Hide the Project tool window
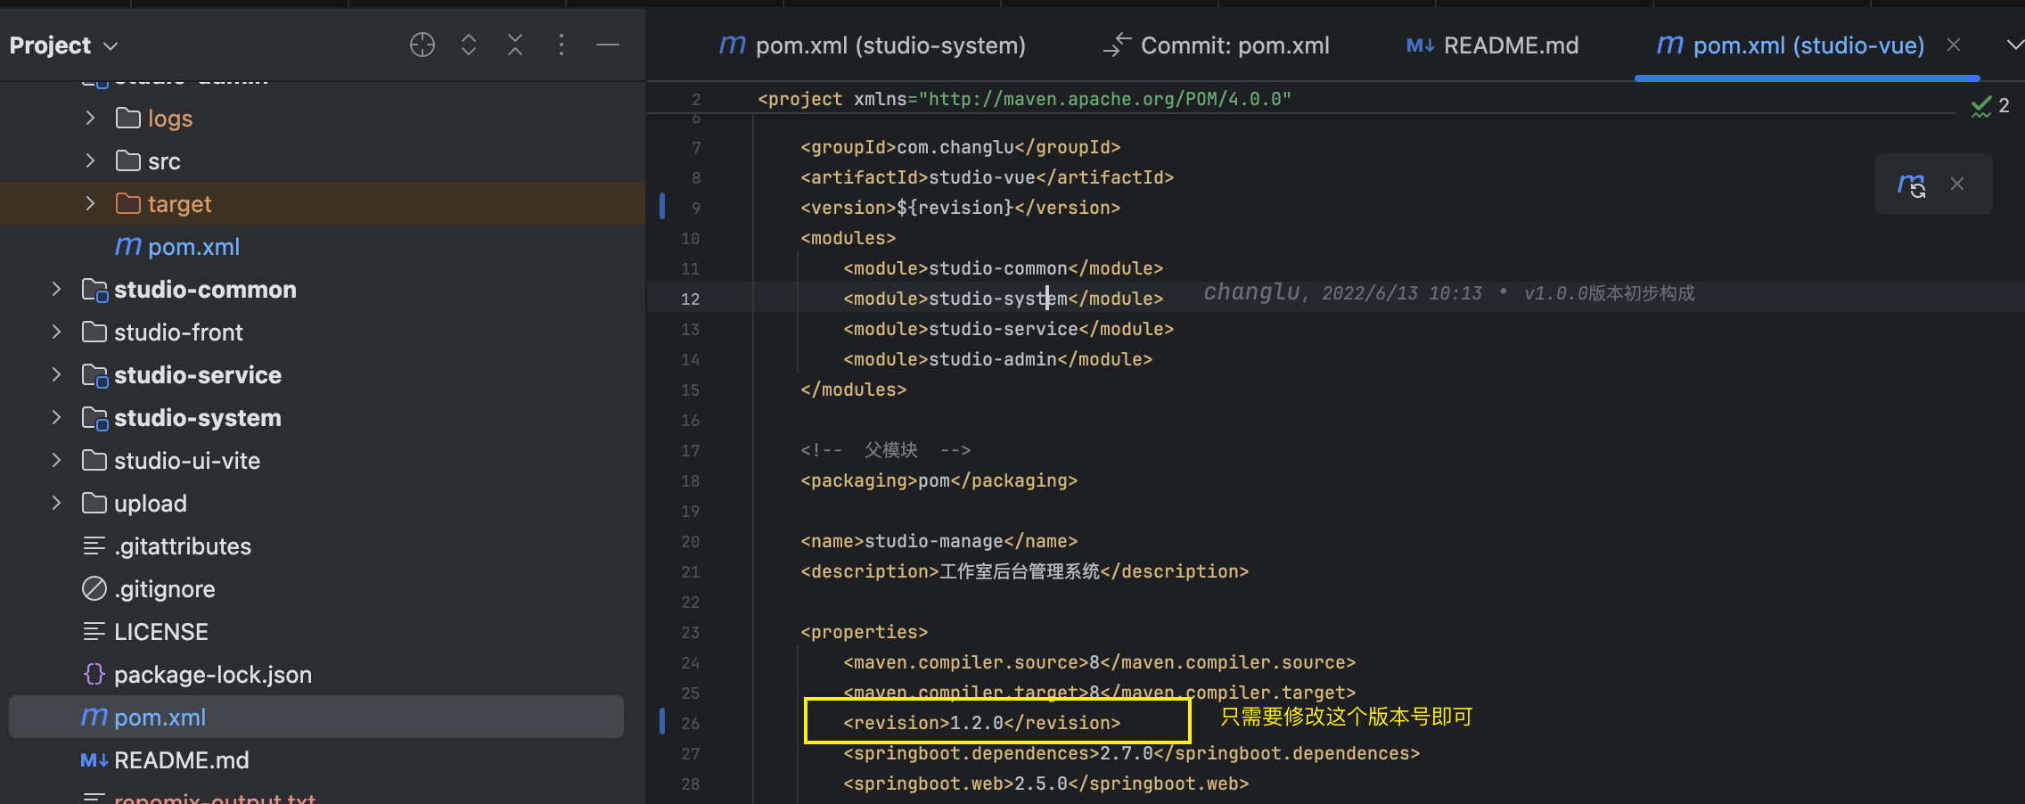Screen dimensions: 2025x804 (608, 45)
